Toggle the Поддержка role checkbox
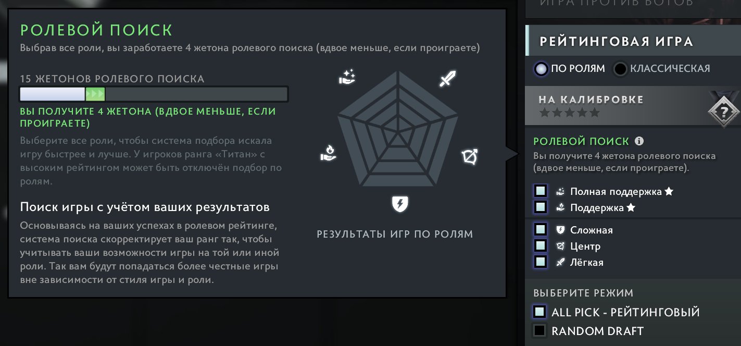The image size is (741, 346). pyautogui.click(x=541, y=207)
